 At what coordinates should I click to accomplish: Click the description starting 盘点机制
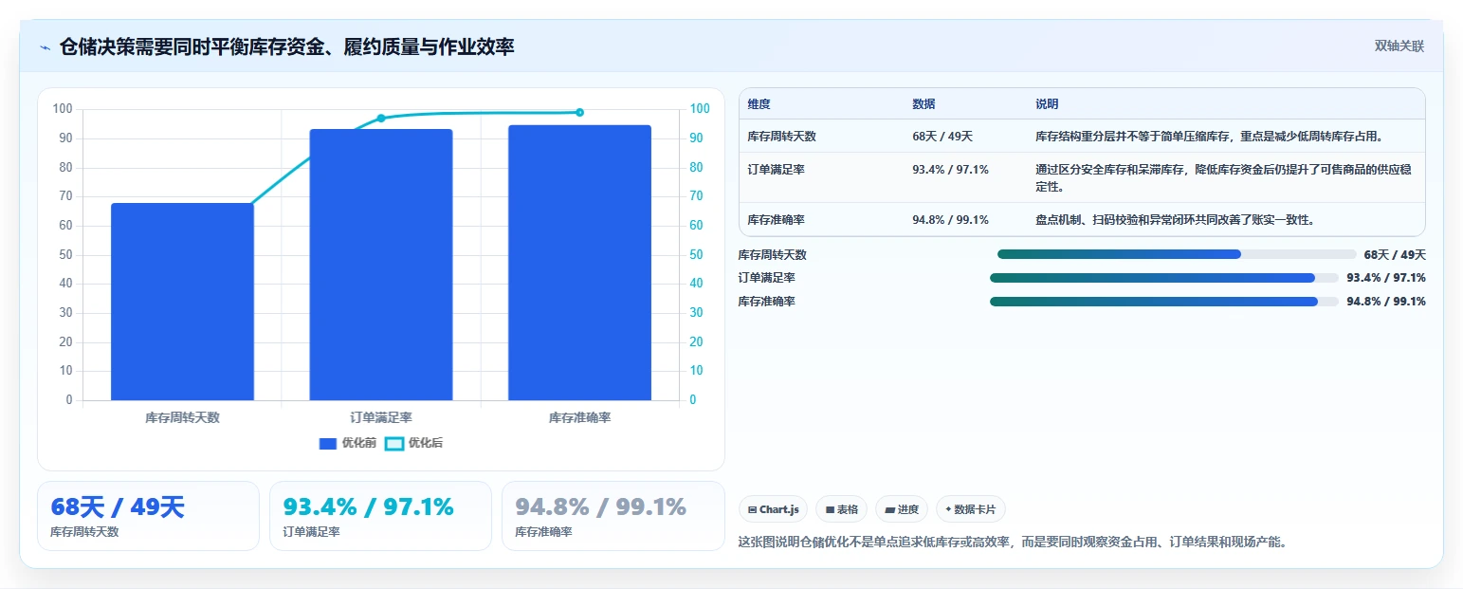pyautogui.click(x=1175, y=220)
